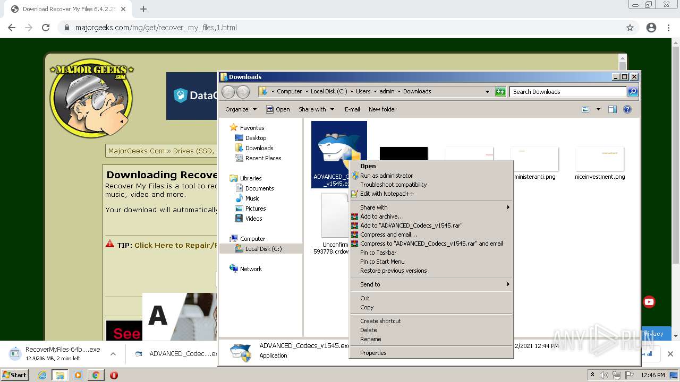
Task: Close the Chrome downloads bar
Action: tap(670, 353)
